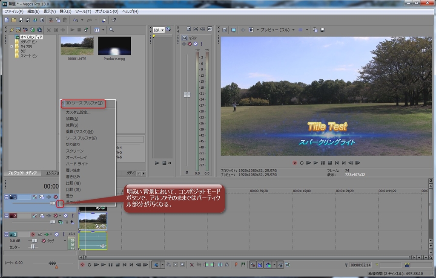
Task: Click the What's This help icon
Action: [x=114, y=20]
